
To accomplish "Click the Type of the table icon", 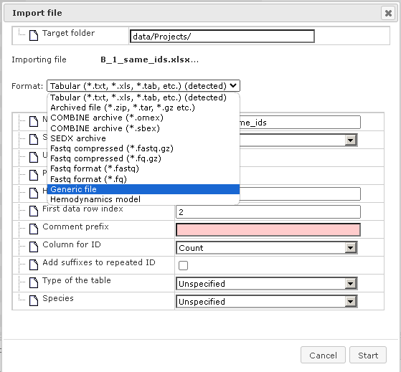I will tap(34, 282).
